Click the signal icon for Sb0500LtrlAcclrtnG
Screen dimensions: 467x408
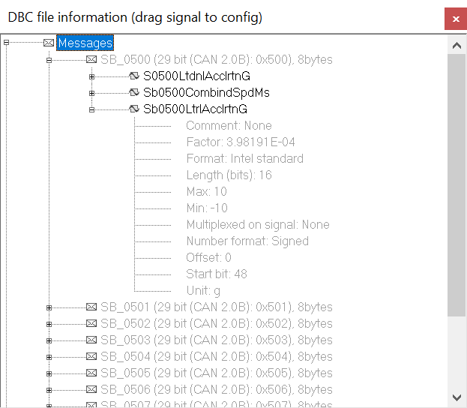134,109
